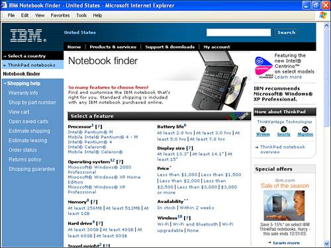Click the Search button
This screenshot has width=331, height=248.
286,32
